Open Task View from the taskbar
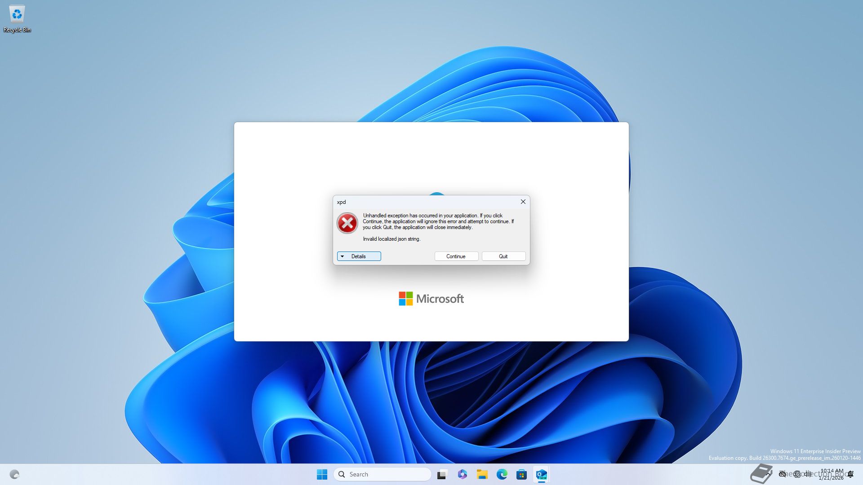The height and width of the screenshot is (485, 863). click(442, 474)
